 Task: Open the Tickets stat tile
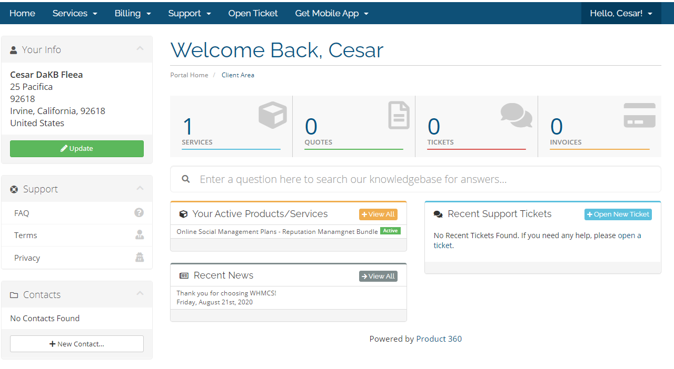(x=477, y=126)
